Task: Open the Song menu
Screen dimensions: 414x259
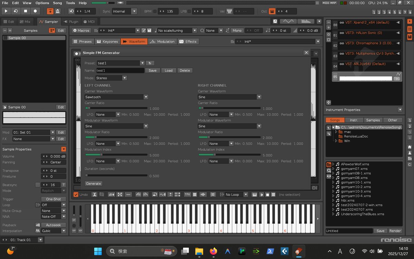Action: [57, 3]
